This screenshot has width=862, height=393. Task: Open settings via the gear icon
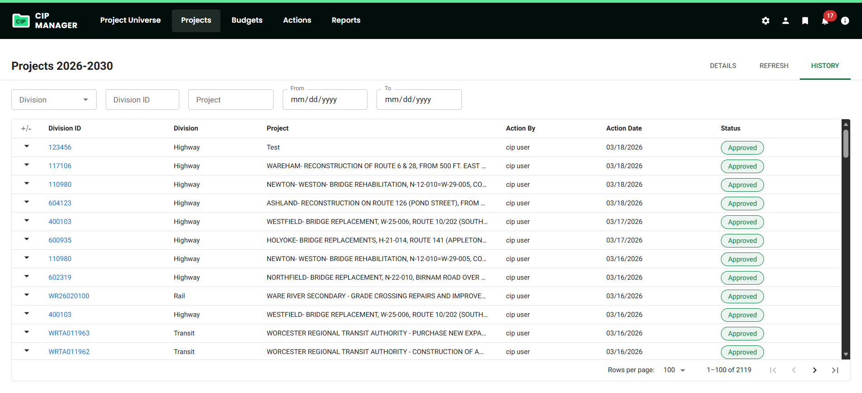pyautogui.click(x=765, y=21)
